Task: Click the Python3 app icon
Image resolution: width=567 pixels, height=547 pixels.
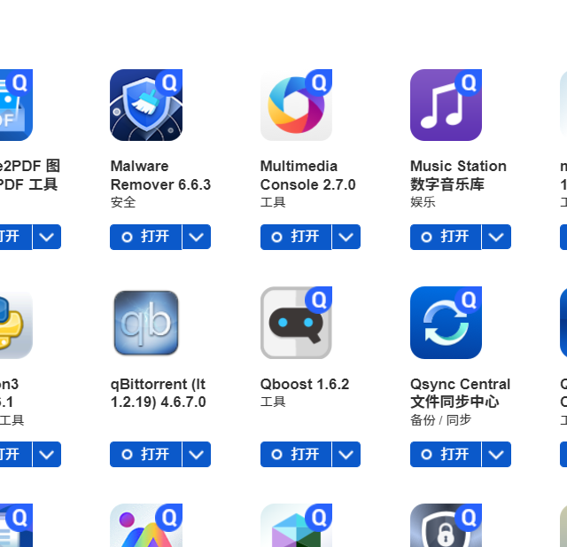Action: [16, 323]
